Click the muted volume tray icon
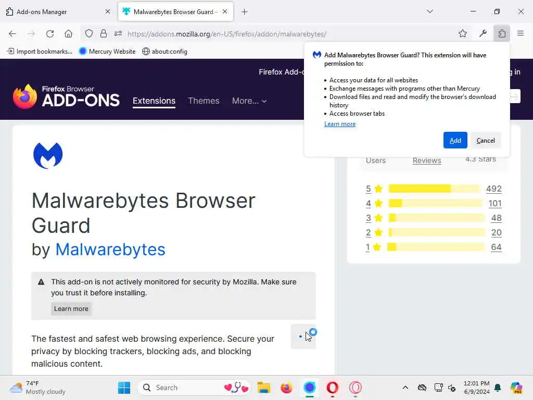 pos(452,387)
